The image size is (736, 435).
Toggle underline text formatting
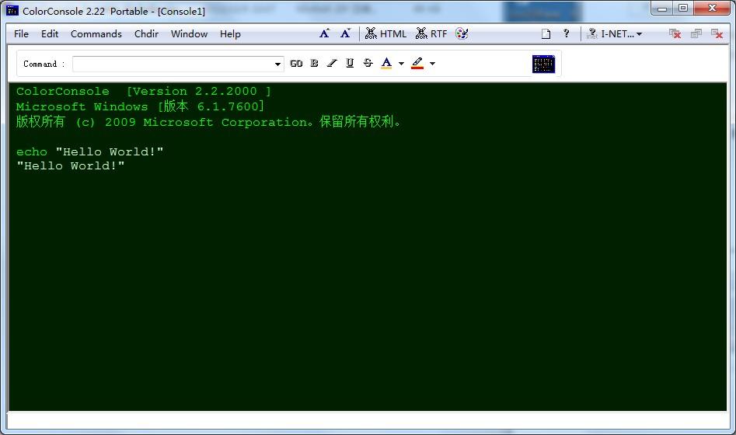tap(350, 64)
